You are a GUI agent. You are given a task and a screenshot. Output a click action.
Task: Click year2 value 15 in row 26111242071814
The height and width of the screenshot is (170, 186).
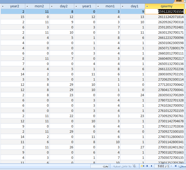[x=13, y=17]
